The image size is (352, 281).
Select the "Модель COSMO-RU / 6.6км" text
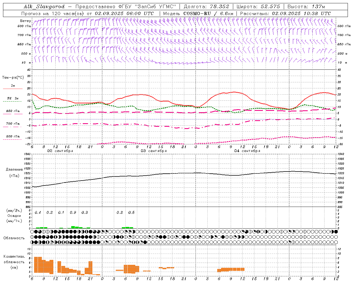[x=198, y=13]
